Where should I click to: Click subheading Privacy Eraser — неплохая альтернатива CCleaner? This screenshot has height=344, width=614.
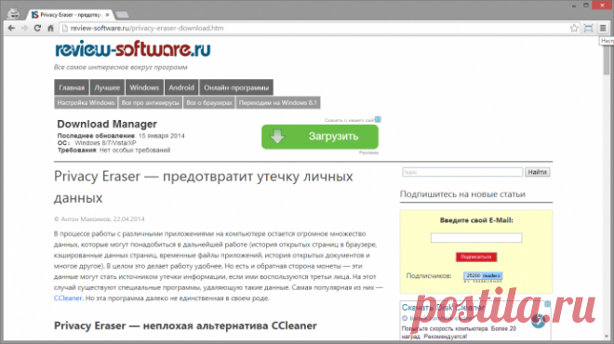(x=185, y=325)
